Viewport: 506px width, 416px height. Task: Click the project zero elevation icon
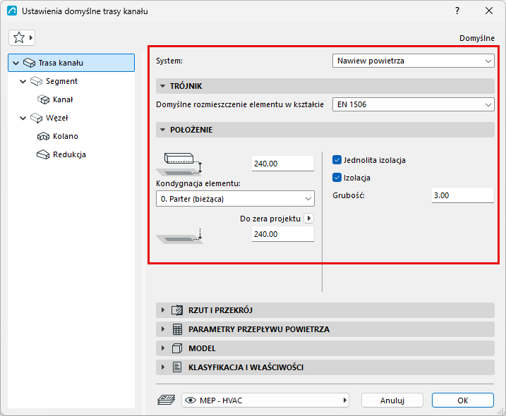click(x=179, y=236)
